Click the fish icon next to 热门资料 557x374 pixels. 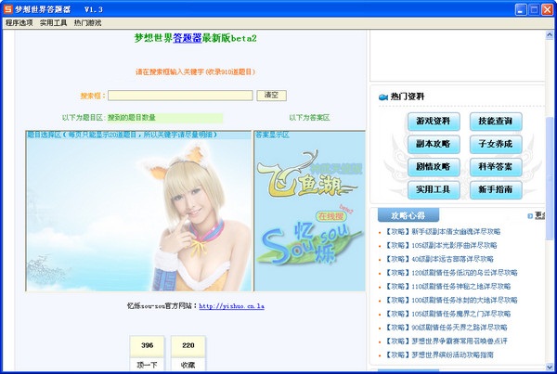(x=382, y=97)
